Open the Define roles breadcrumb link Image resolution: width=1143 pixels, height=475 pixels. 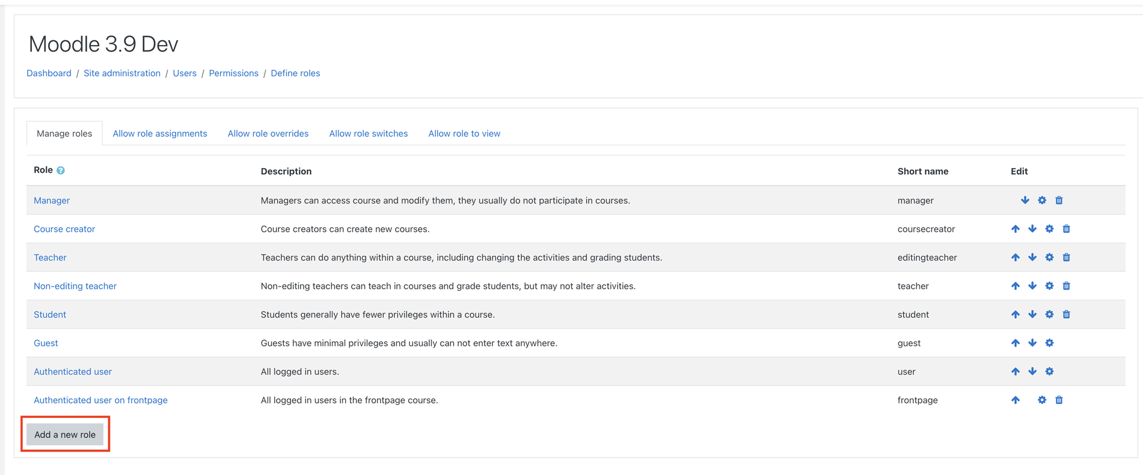295,73
